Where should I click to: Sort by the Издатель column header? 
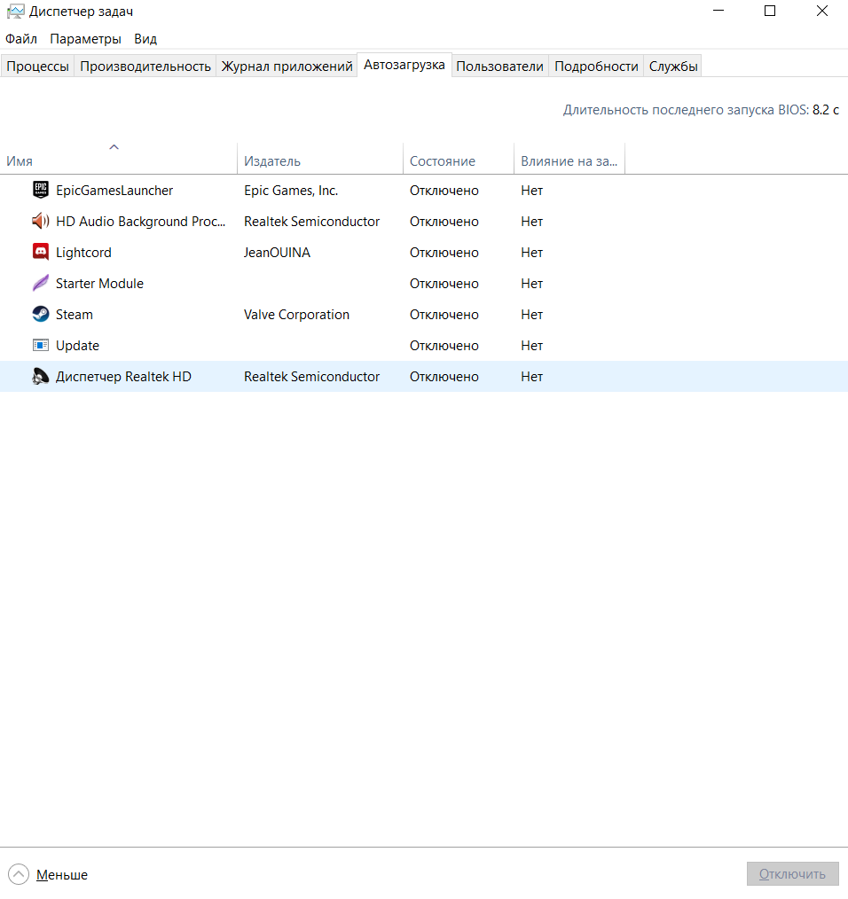click(x=320, y=158)
